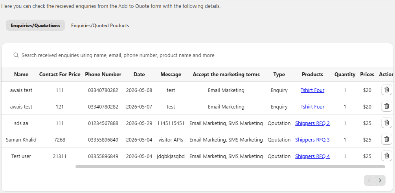
Task: Delete the Test user quotation row
Action: 387,156
